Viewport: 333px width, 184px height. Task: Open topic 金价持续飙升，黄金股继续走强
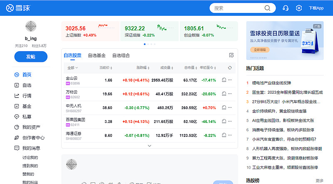279,111
